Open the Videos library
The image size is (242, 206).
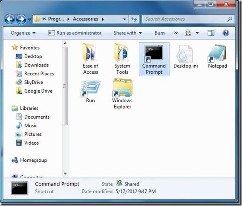(x=27, y=143)
